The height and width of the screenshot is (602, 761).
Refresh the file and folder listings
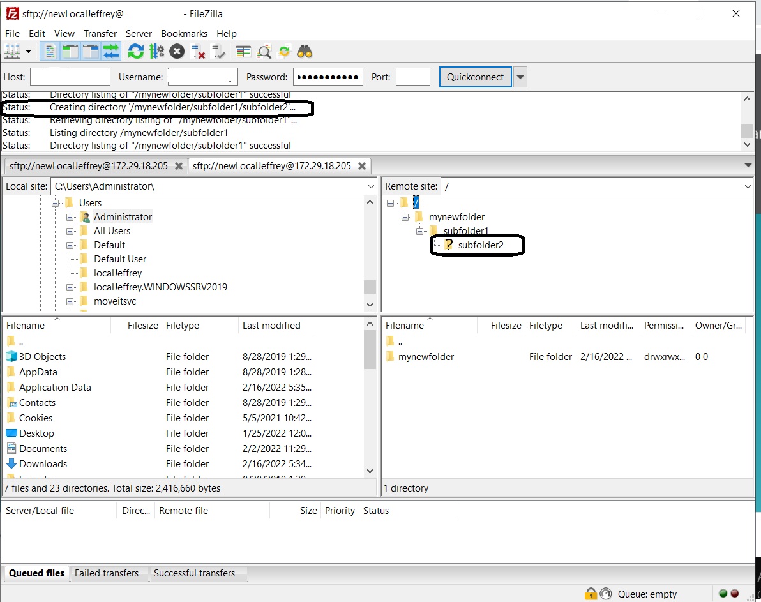coord(136,51)
